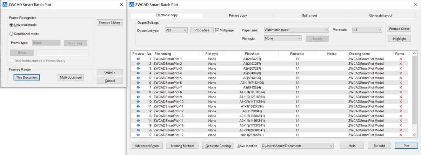Click the preview eye icon for ZWCADSmartPlot-11
The height and width of the screenshot is (155, 421).
[x=138, y=106]
